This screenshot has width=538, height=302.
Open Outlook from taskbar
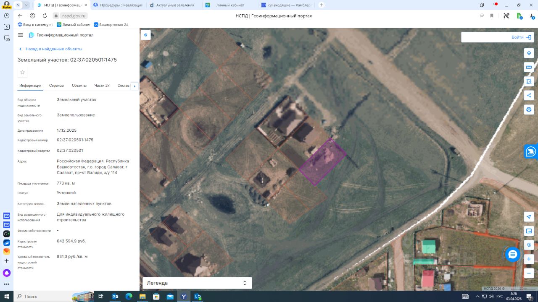click(x=115, y=296)
